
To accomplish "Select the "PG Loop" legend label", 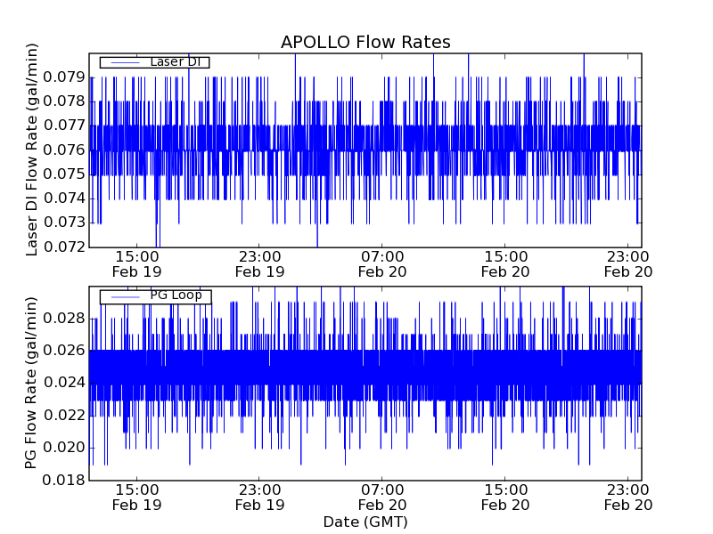I will 176,295.
